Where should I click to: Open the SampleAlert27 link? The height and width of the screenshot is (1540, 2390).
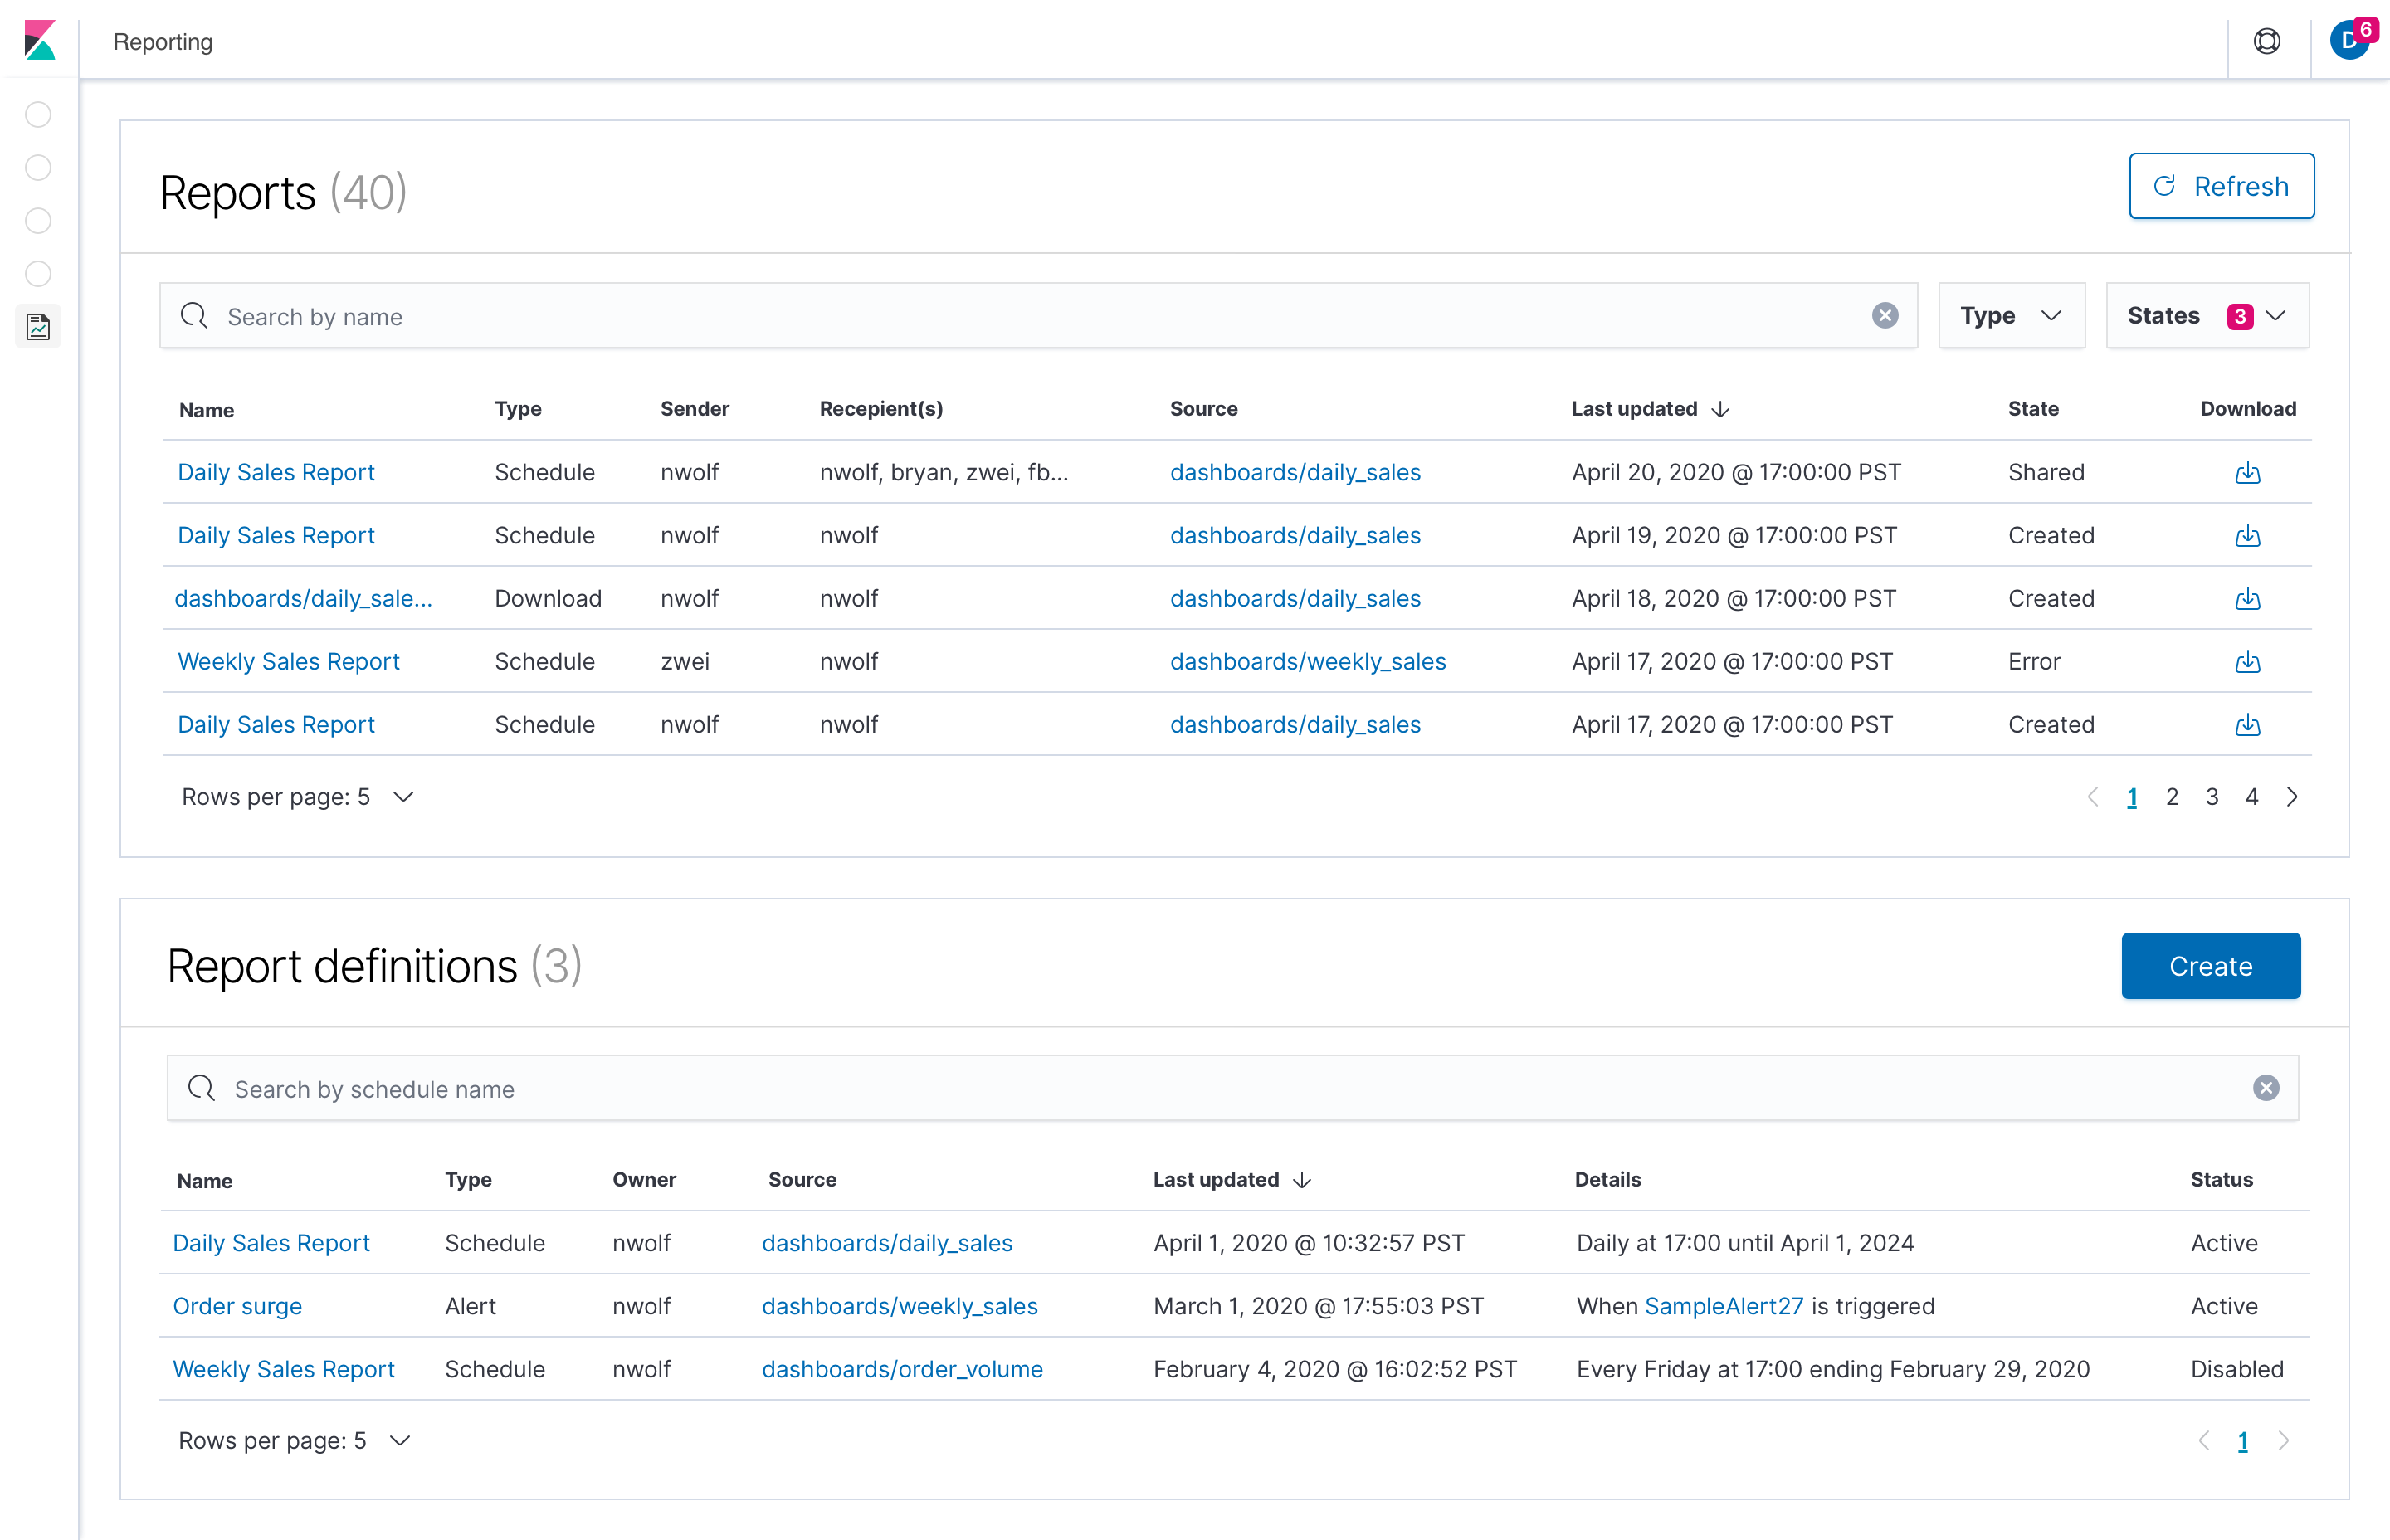[1723, 1306]
